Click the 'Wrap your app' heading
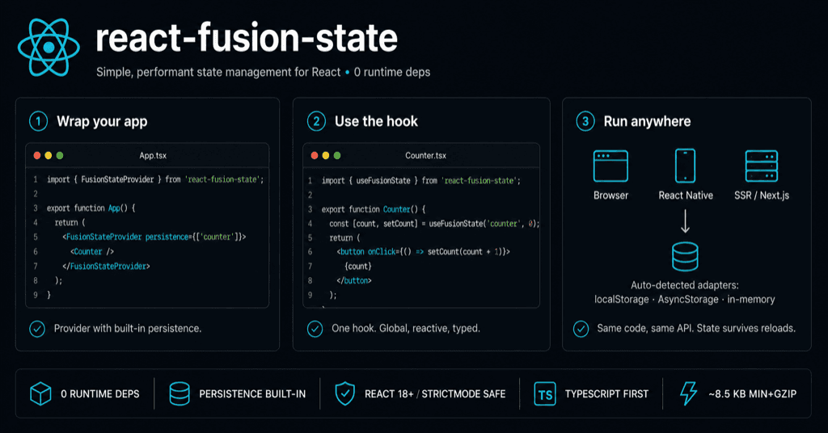828x433 pixels. (x=102, y=121)
